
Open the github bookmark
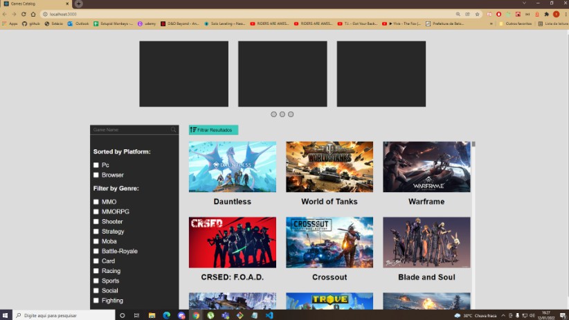[31, 23]
